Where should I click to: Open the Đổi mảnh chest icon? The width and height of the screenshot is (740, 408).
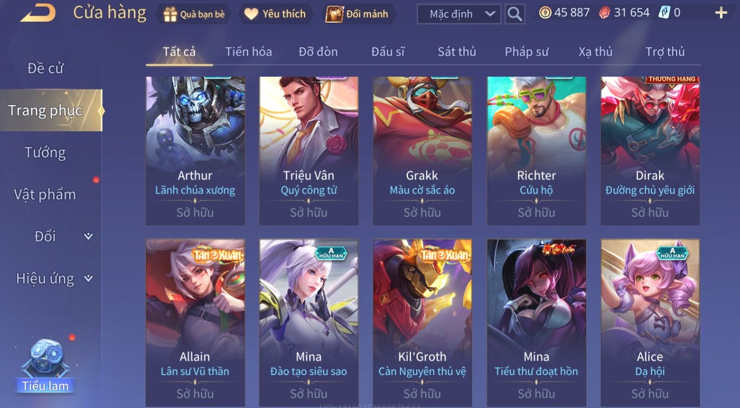(x=334, y=14)
